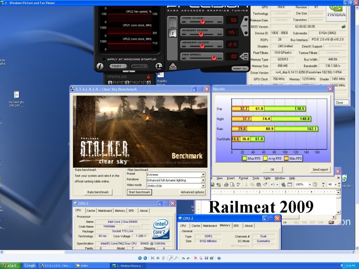Click the Zoom In magnifier icon
Image resolution: width=359 pixels, height=269 pixels.
pyautogui.click(x=171, y=258)
